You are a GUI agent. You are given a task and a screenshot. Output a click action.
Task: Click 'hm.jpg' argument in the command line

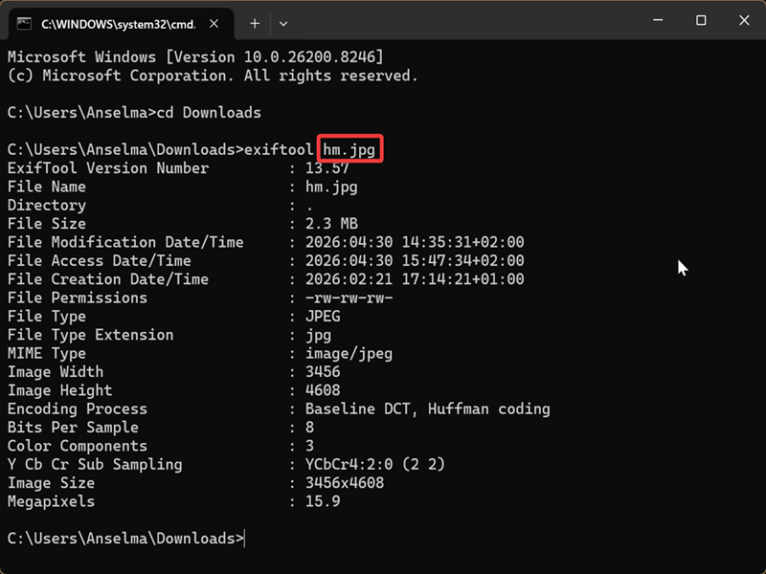(349, 150)
